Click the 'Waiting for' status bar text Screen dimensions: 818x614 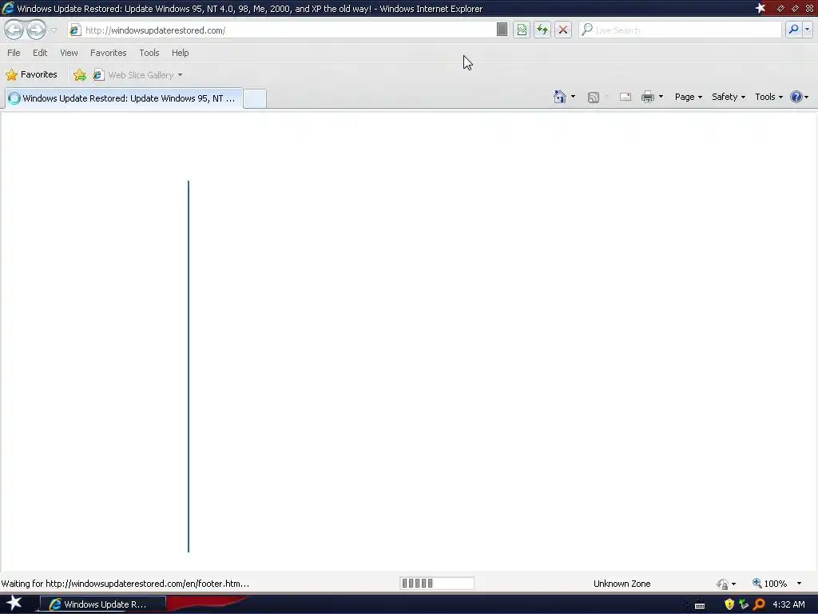tap(125, 584)
